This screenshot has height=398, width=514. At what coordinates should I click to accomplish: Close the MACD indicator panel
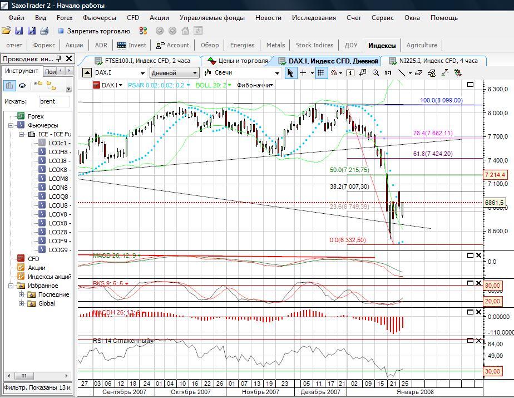point(478,255)
